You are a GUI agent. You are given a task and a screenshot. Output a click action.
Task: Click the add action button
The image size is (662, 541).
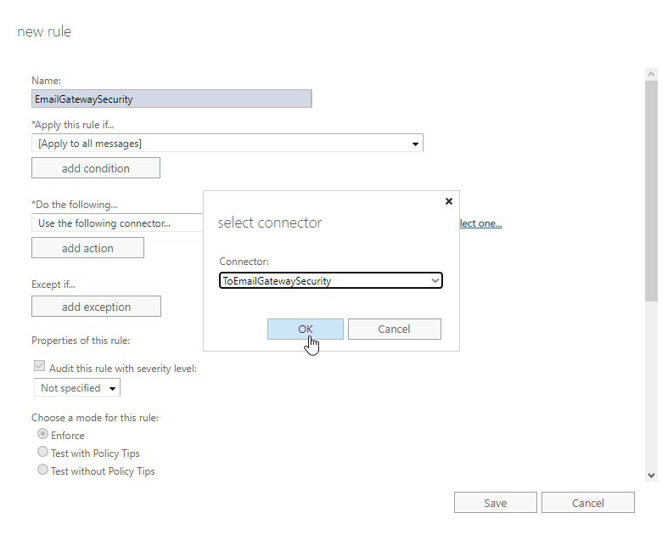pos(87,248)
